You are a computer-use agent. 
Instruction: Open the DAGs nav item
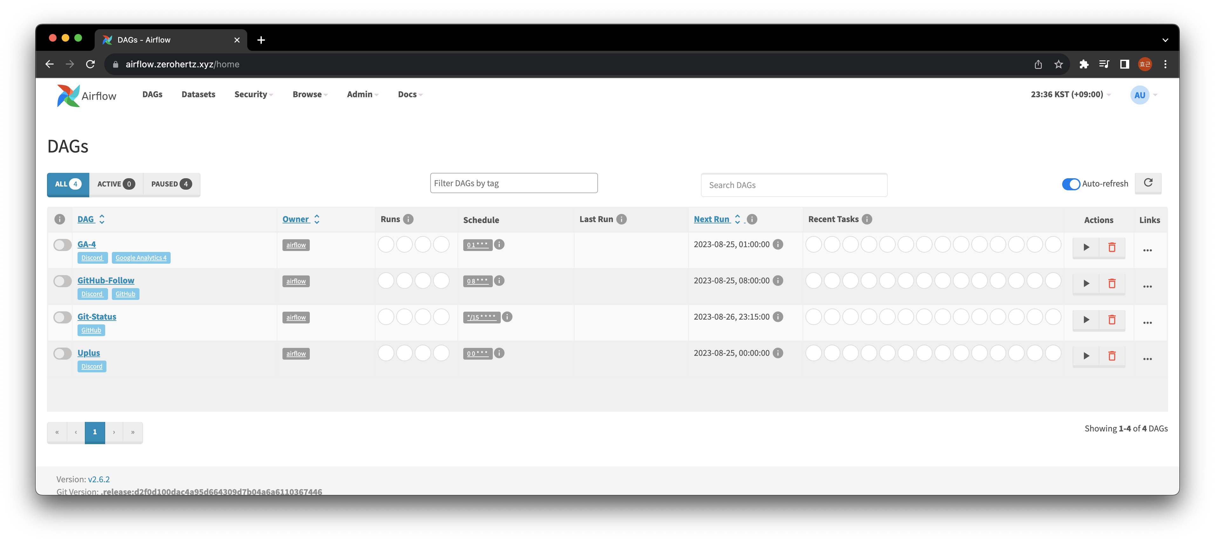[x=152, y=94]
